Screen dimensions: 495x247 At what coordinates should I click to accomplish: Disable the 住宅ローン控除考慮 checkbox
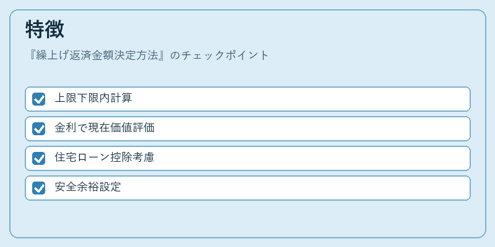(38, 159)
